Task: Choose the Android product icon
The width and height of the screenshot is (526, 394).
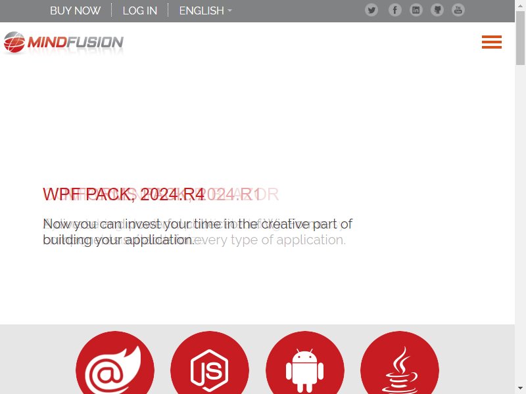Action: coord(305,363)
